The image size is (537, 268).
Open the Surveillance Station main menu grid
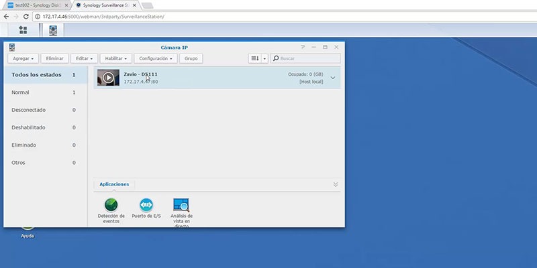click(x=23, y=30)
